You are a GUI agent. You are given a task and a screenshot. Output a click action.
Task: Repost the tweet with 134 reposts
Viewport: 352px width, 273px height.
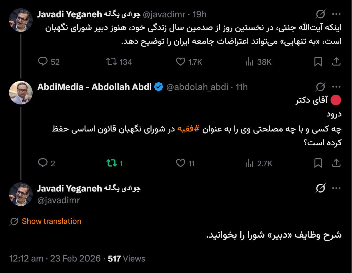pyautogui.click(x=112, y=61)
